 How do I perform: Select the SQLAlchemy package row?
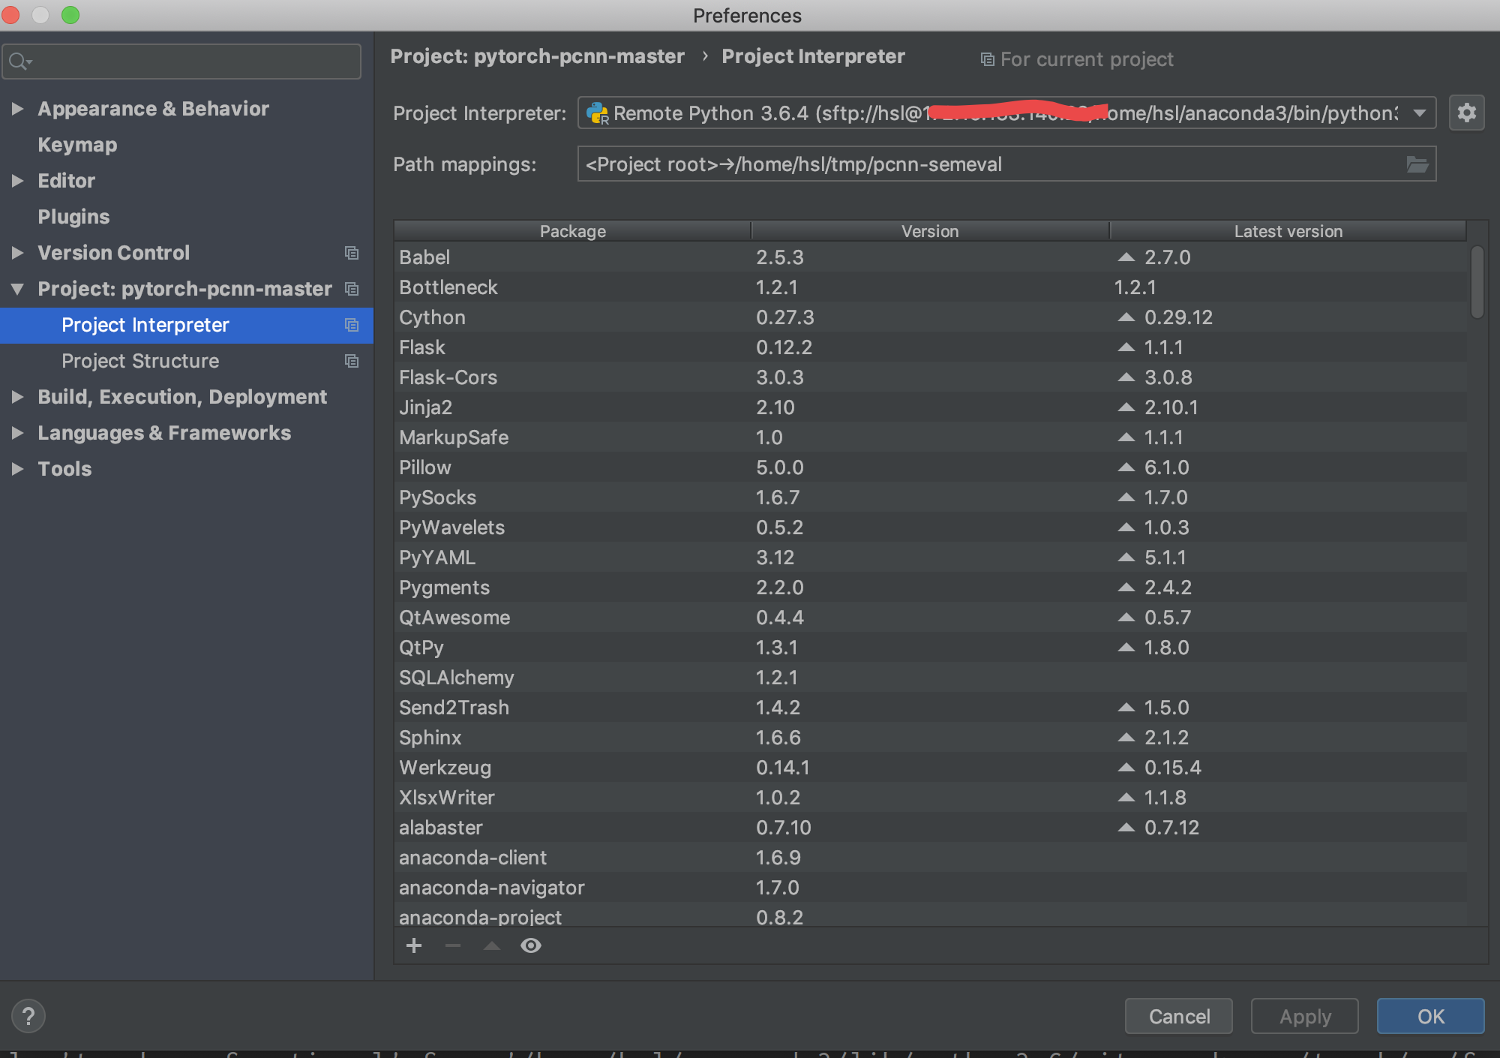point(930,678)
